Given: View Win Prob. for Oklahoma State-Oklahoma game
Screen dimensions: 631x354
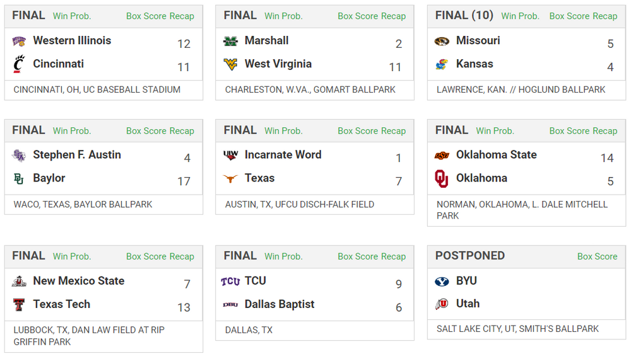Looking at the screenshot, I should coord(495,131).
